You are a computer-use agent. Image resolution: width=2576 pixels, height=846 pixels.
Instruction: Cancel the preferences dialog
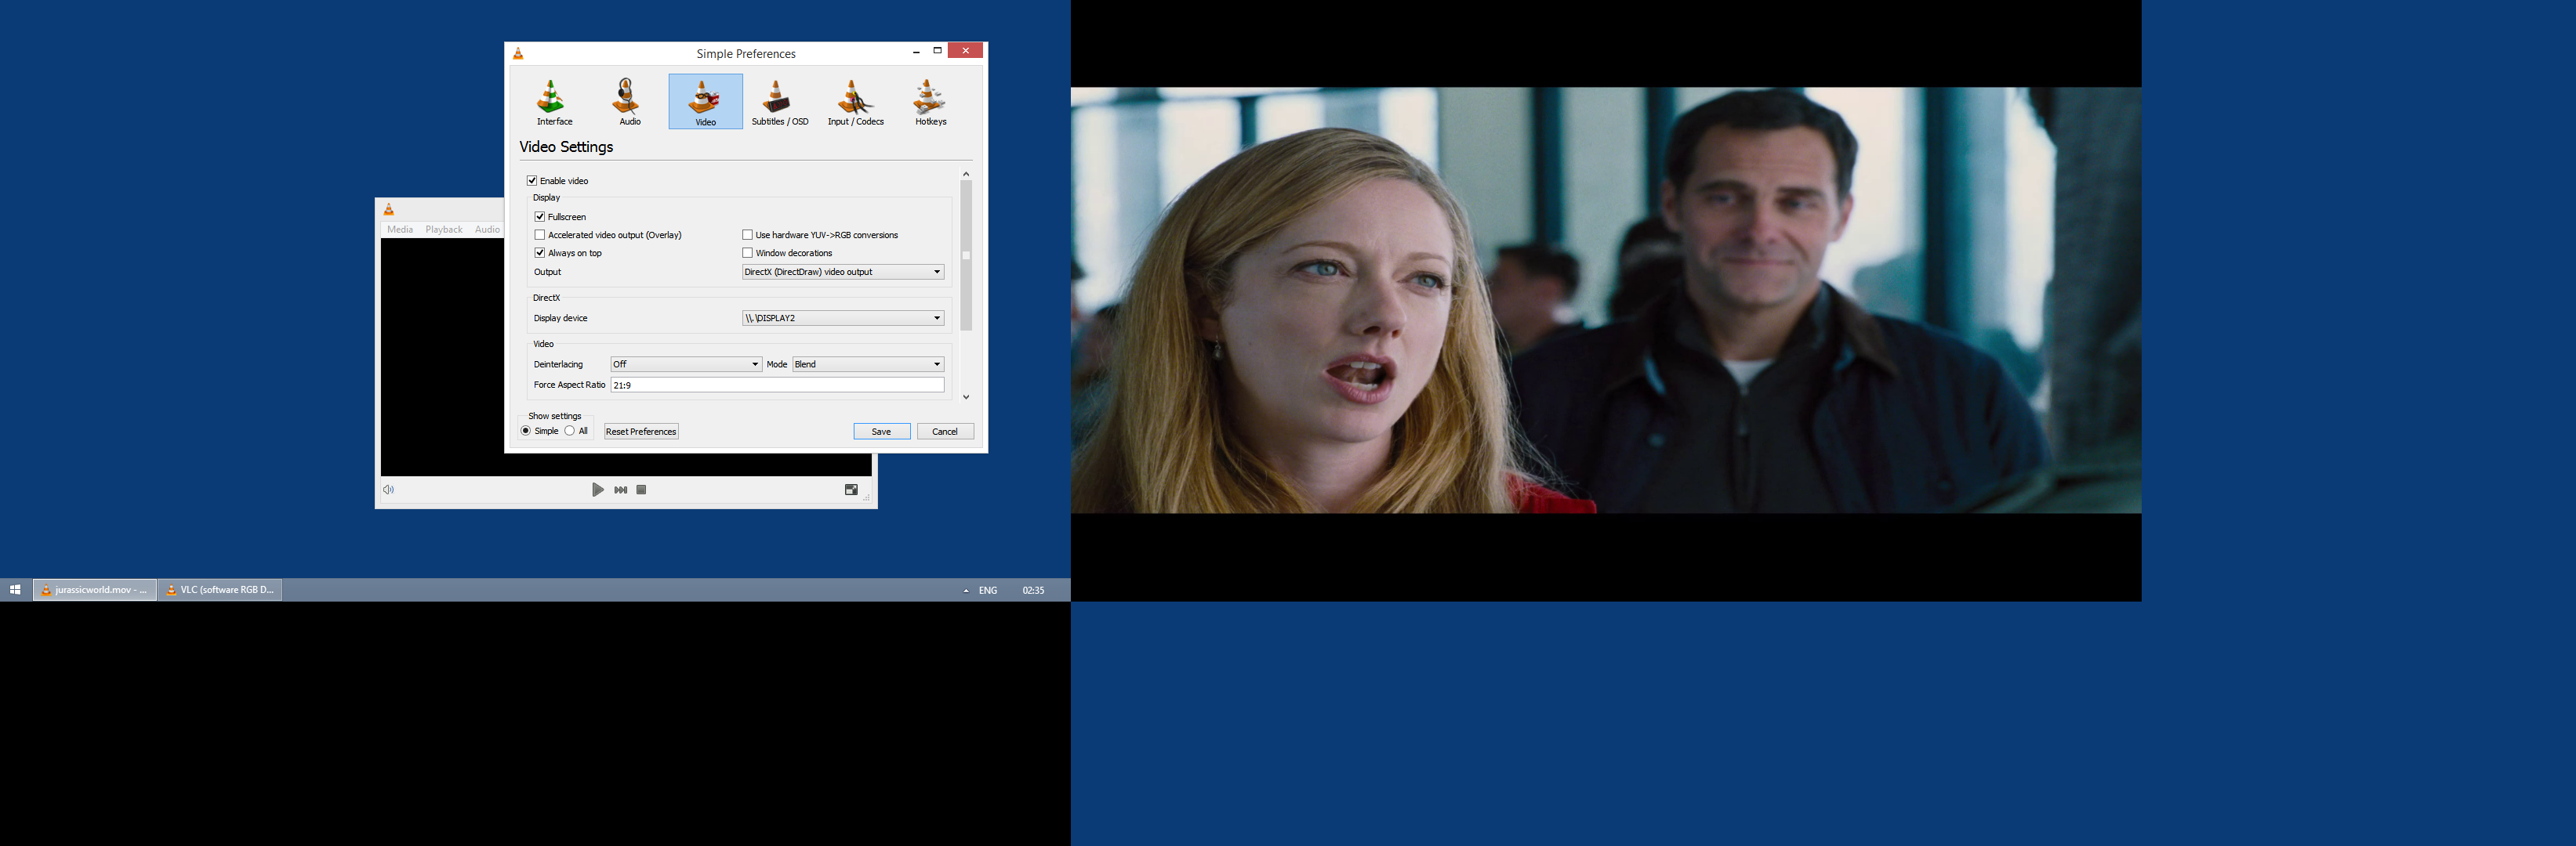coord(945,432)
